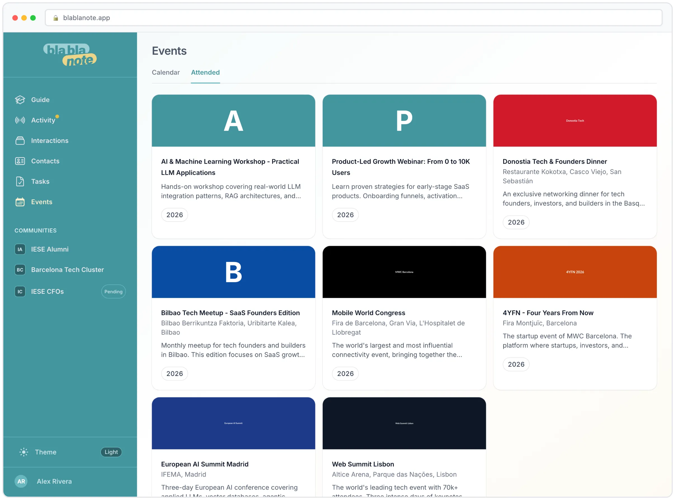675x500 pixels.
Task: Click the blabla note logo
Action: (x=70, y=55)
